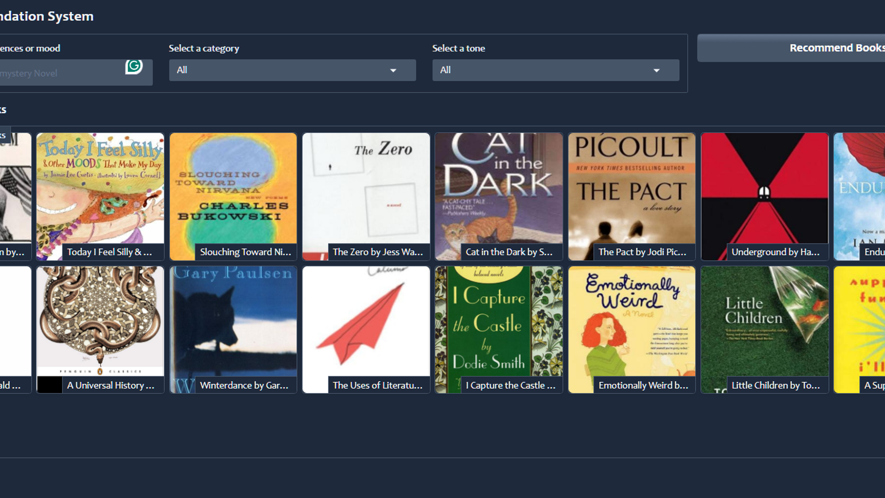Select the Little Children book cover
The height and width of the screenshot is (498, 885).
click(765, 330)
